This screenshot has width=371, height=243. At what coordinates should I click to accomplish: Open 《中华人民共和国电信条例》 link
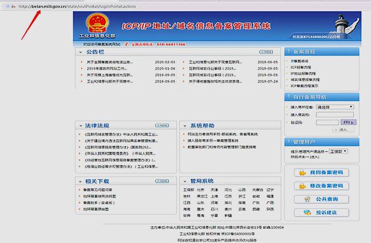120,154
